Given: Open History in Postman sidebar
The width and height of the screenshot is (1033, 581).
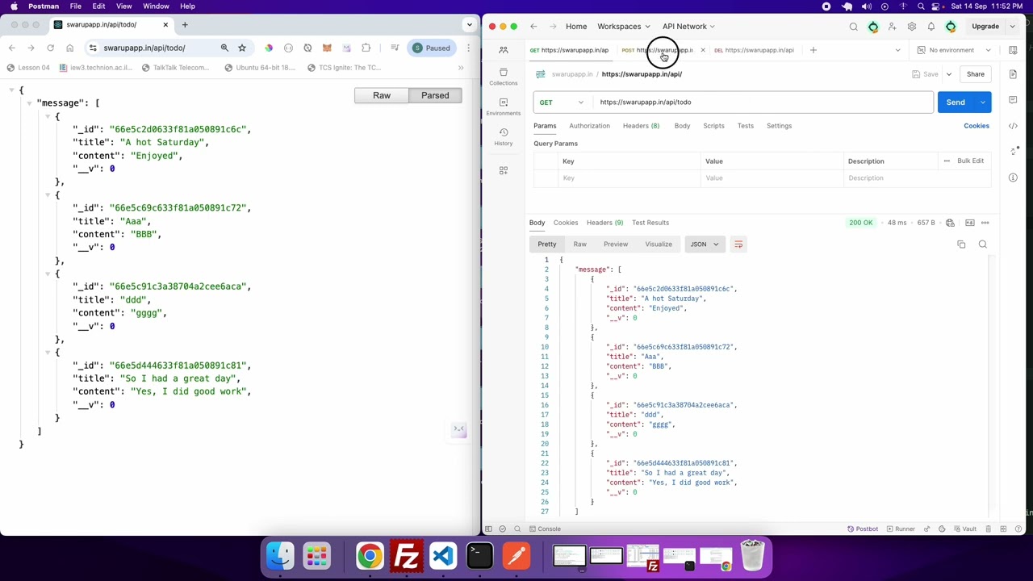Looking at the screenshot, I should pos(503,136).
